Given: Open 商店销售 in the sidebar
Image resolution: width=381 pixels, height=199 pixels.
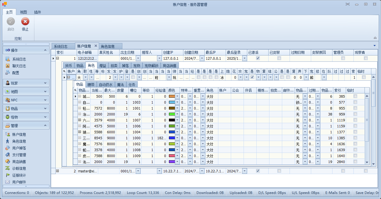Looking at the screenshot, I should click(19, 162).
